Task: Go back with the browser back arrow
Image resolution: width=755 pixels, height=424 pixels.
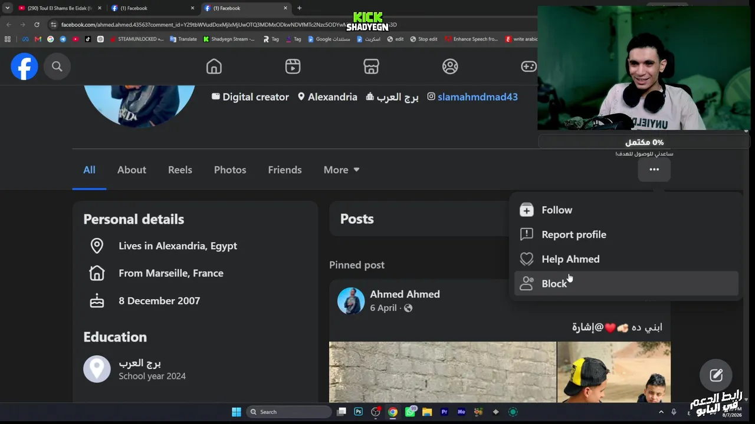Action: (x=9, y=25)
